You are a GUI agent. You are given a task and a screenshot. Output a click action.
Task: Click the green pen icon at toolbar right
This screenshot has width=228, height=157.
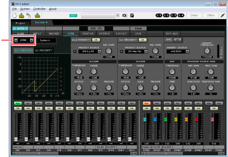point(222,15)
